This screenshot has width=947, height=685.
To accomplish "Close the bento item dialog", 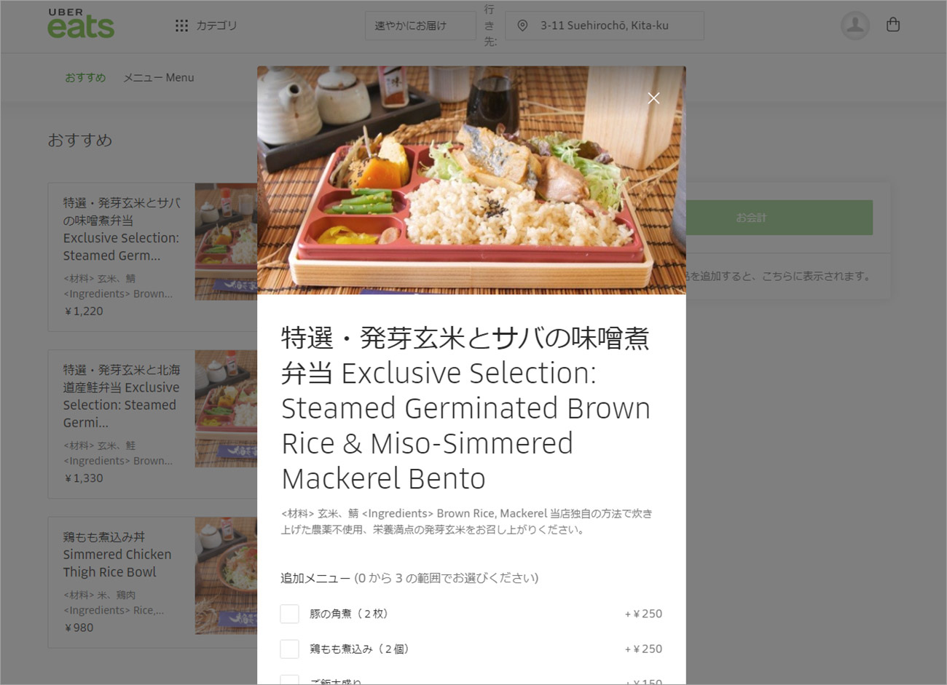I will [x=653, y=98].
